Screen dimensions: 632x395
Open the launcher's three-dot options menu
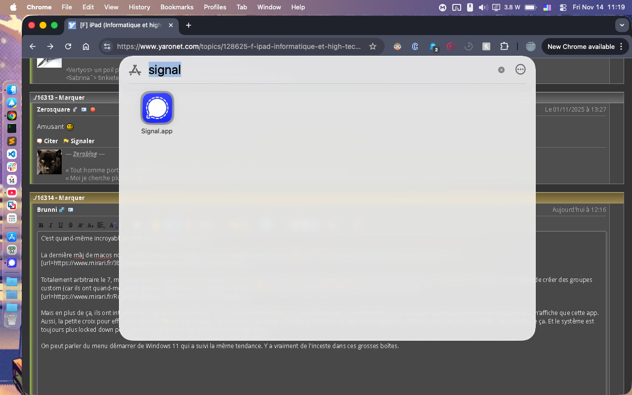click(x=520, y=70)
